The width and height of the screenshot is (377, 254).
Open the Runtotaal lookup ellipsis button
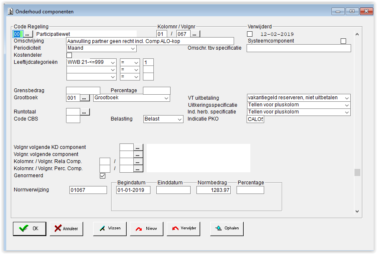click(x=84, y=112)
